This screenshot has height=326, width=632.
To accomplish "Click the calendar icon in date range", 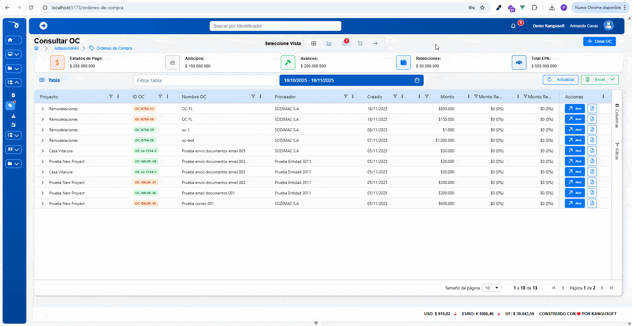I will pyautogui.click(x=417, y=80).
